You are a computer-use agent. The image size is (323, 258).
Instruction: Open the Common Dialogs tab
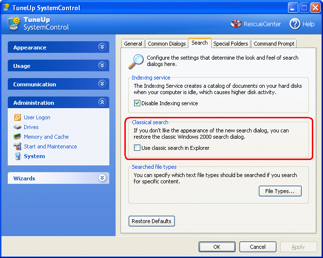[167, 44]
